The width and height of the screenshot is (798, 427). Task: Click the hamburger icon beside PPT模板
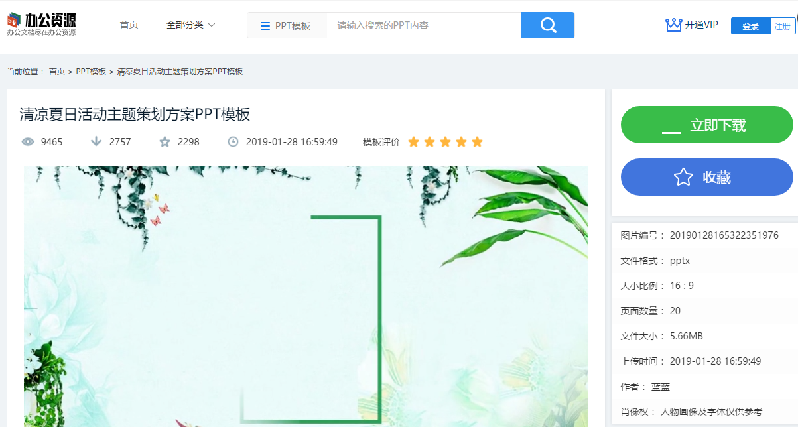(265, 26)
